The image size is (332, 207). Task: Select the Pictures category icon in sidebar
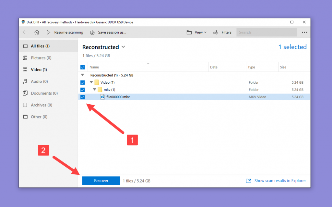25,58
